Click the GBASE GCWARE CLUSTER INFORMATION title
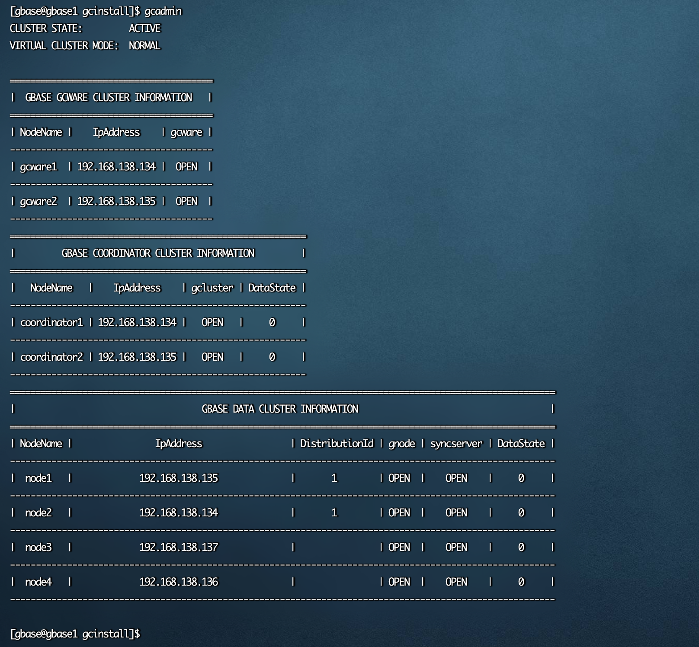The width and height of the screenshot is (699, 647). tap(109, 98)
